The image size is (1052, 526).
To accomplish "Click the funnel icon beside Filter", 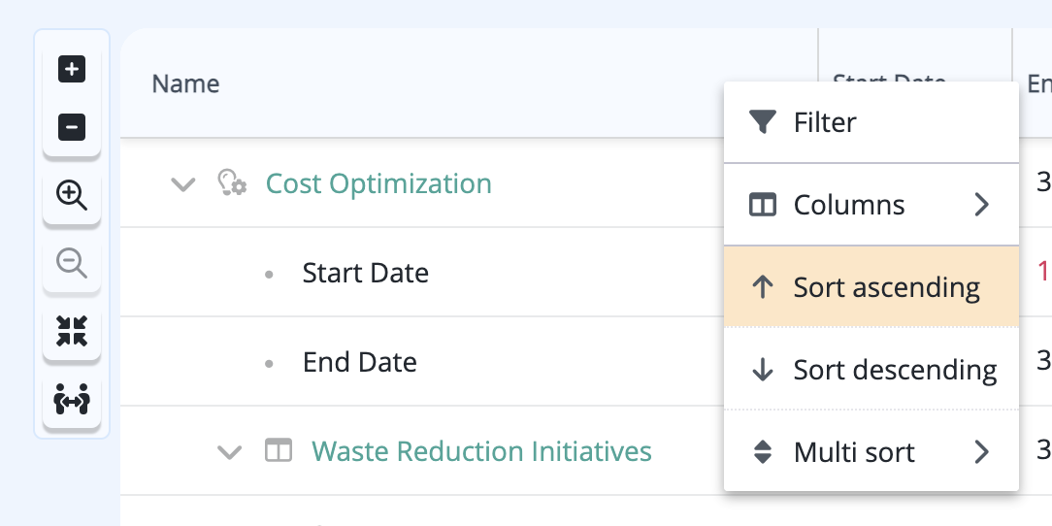I will (763, 122).
